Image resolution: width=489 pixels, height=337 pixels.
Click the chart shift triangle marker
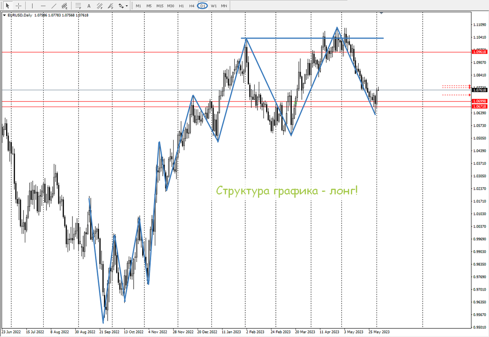(x=381, y=13)
